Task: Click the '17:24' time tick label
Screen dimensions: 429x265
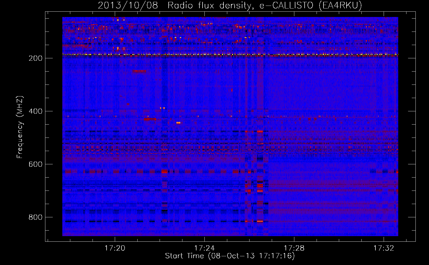Action: click(x=204, y=248)
